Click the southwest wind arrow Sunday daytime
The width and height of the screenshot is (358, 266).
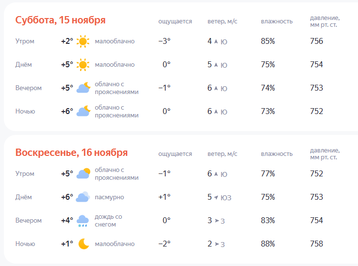pyautogui.click(x=216, y=197)
